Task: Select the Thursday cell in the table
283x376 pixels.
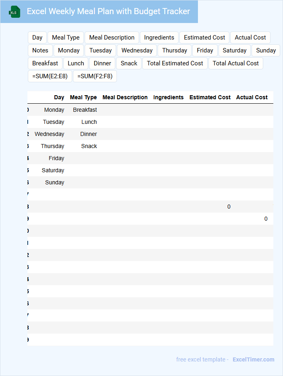Action: (52, 146)
